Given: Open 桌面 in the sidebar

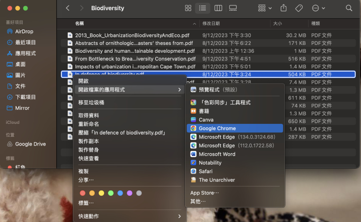Looking at the screenshot, I should (x=16, y=64).
